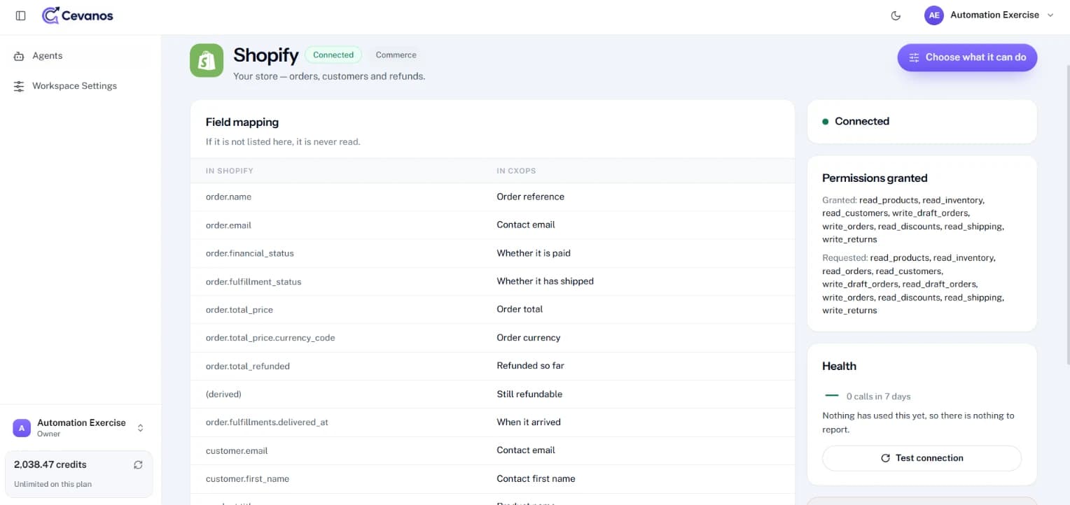Switch to dark mode via moon icon
Screen dimensions: 1070x505
pyautogui.click(x=896, y=15)
